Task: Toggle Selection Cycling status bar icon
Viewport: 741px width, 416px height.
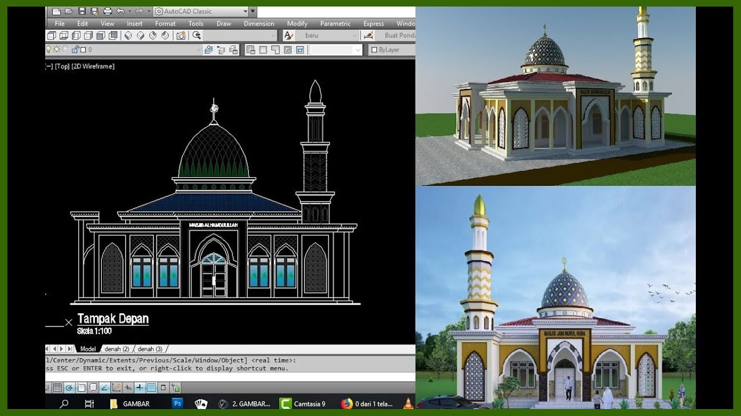Action: coord(175,388)
